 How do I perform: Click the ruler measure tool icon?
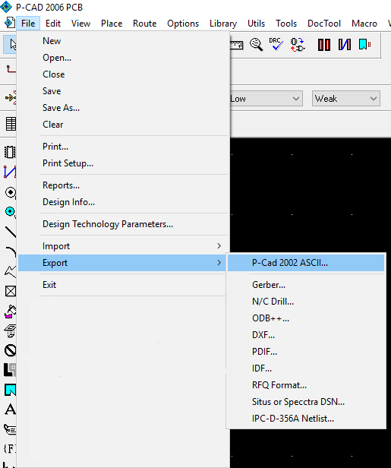point(237,45)
